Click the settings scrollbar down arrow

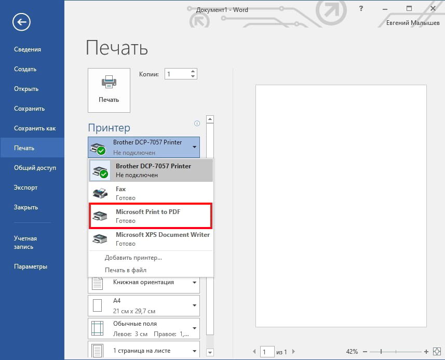(210, 352)
